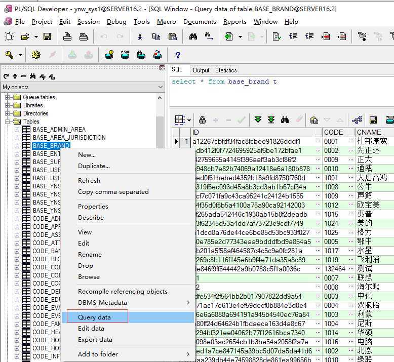Image resolution: width=394 pixels, height=362 pixels.
Task: Choose Query data in context menu
Action: 128,317
